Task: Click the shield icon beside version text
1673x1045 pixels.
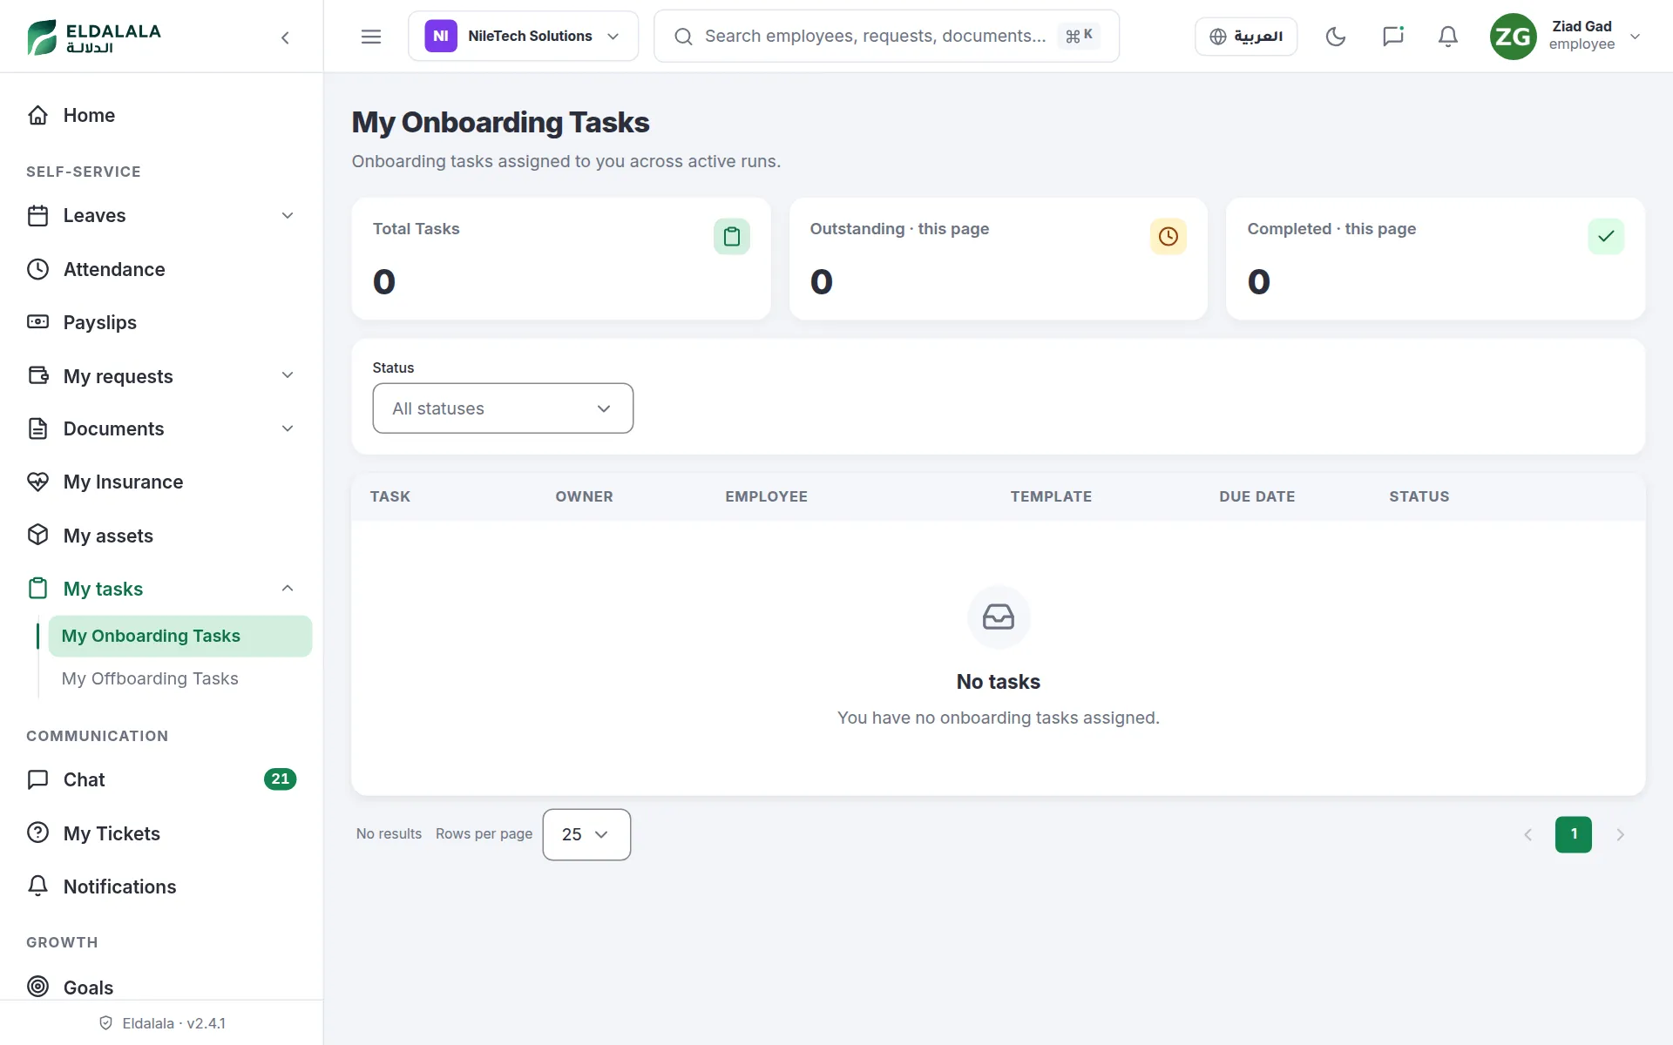Action: 106,1023
